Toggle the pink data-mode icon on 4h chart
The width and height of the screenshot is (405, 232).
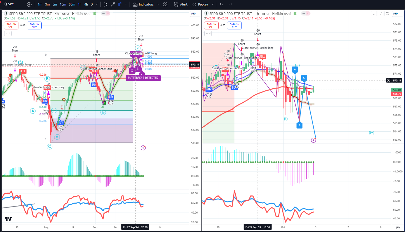pos(108,13)
